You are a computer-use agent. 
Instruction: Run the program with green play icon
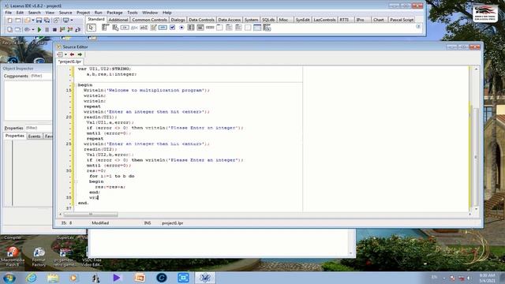tap(39, 29)
